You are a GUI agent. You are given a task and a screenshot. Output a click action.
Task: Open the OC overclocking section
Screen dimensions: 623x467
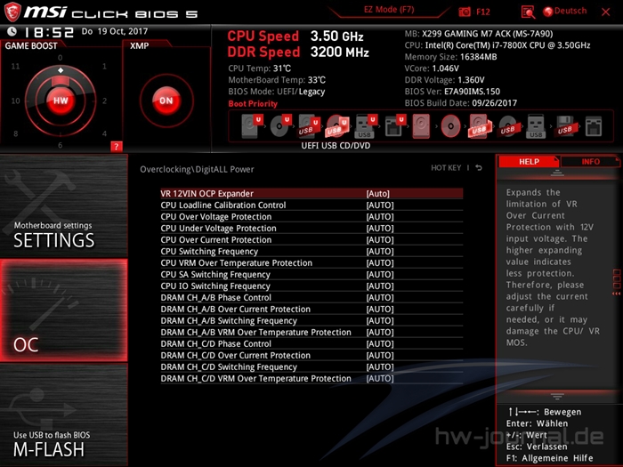tap(63, 310)
